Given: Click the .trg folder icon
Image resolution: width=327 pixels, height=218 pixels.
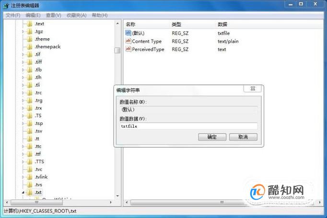Looking at the screenshot, I should [x=30, y=100].
